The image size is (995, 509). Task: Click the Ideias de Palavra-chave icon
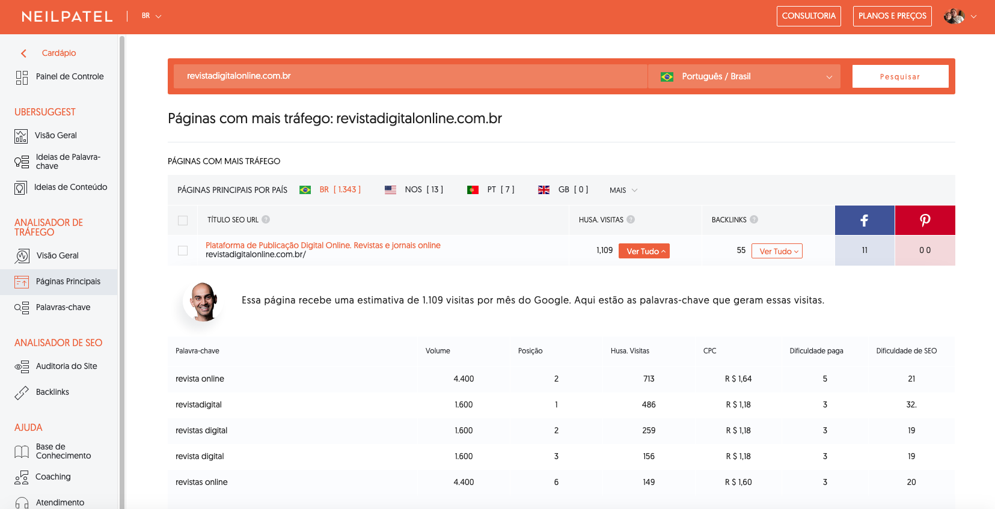(x=22, y=162)
